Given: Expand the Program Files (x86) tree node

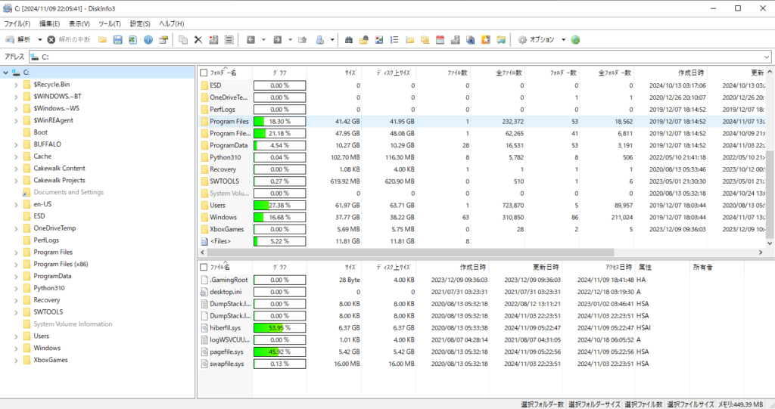Looking at the screenshot, I should pyautogui.click(x=17, y=265).
